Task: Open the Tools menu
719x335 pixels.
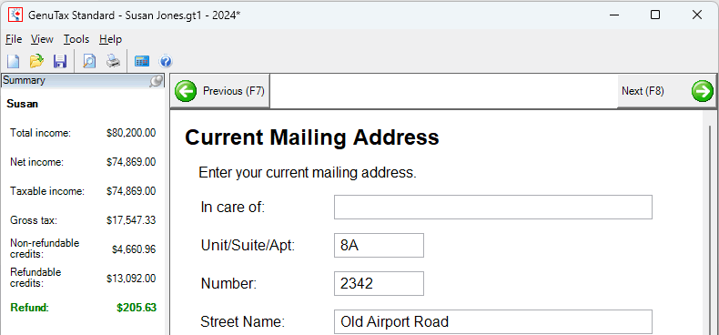Action: (76, 39)
